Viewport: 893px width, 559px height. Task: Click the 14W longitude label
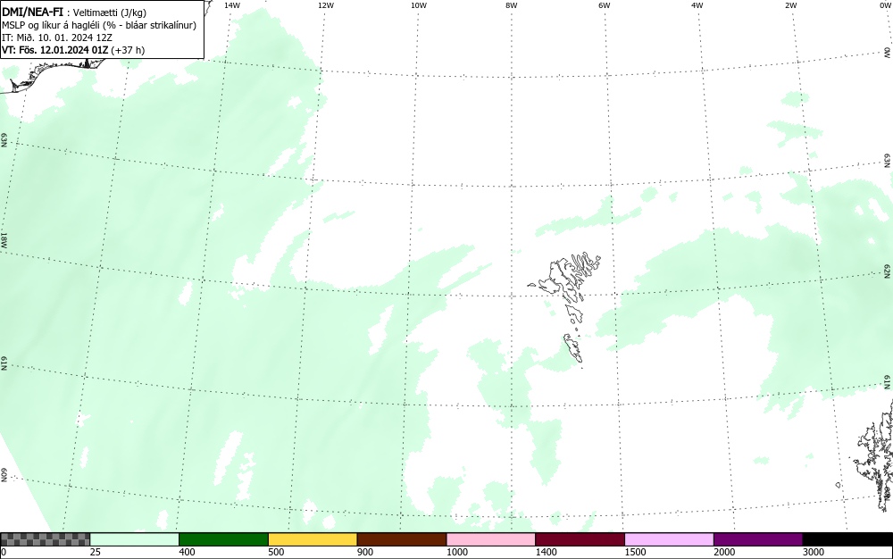232,5
